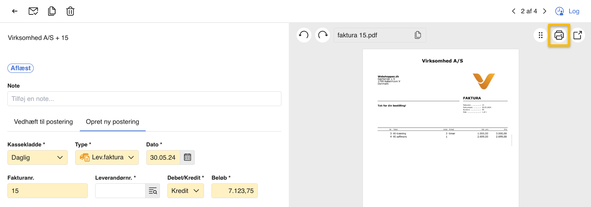Delete the document with trash icon
591x207 pixels.
click(70, 11)
